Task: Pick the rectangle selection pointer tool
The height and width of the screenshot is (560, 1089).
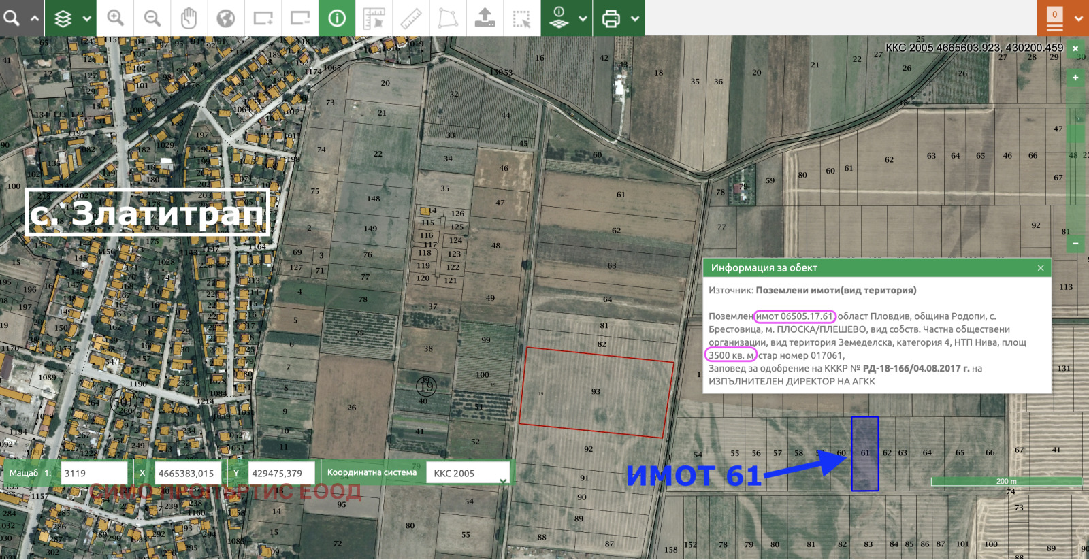Action: (x=521, y=18)
